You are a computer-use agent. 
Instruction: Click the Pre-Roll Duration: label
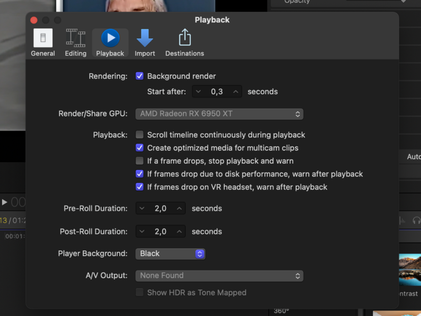pyautogui.click(x=95, y=208)
